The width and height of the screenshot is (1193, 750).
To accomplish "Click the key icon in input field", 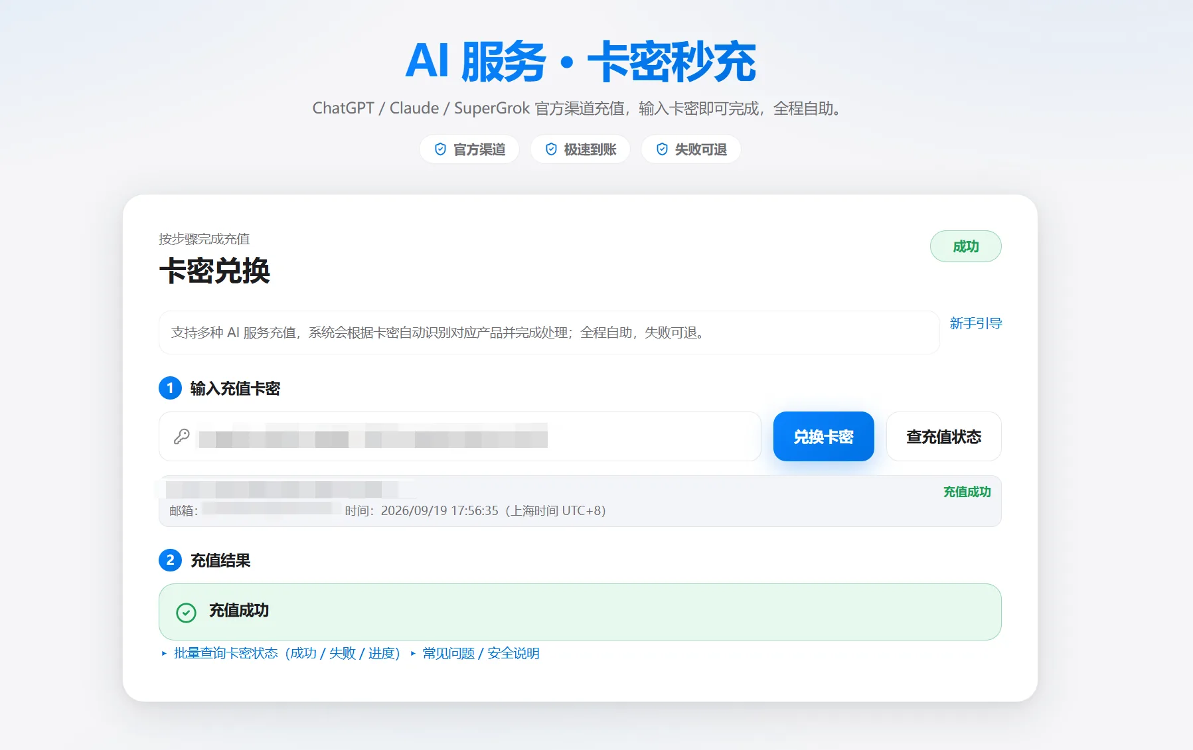I will click(182, 437).
